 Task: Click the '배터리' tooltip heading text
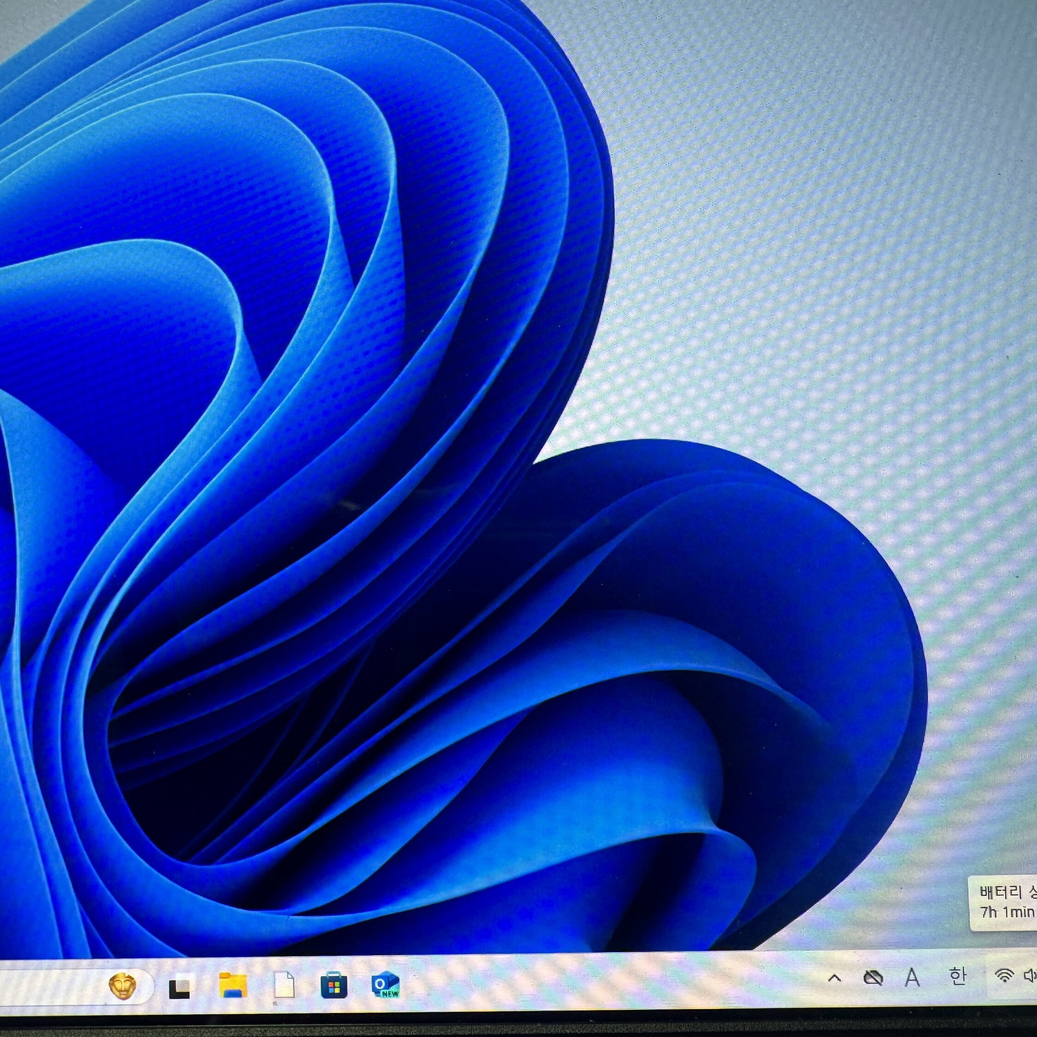(1001, 893)
